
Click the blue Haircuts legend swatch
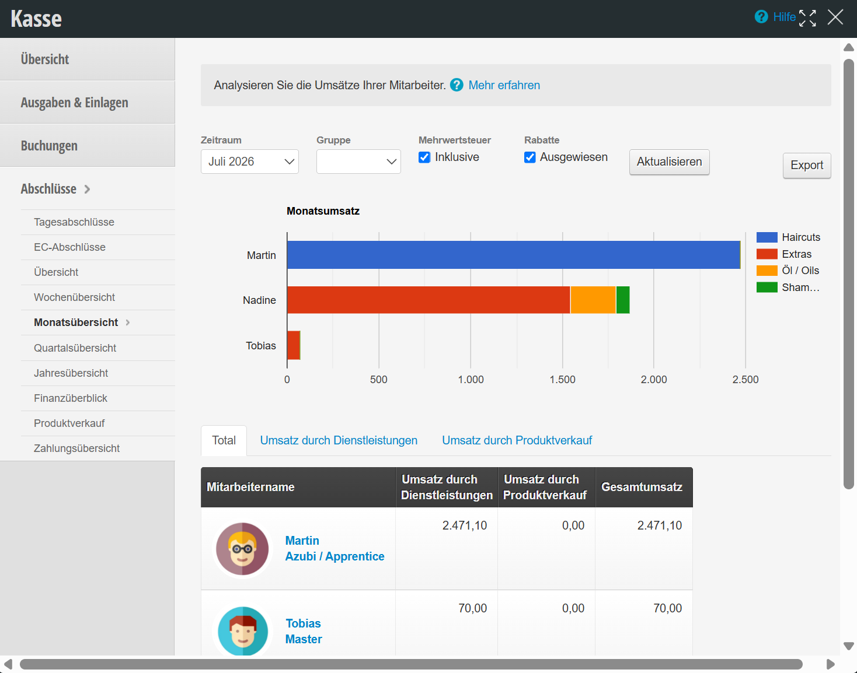pyautogui.click(x=767, y=237)
